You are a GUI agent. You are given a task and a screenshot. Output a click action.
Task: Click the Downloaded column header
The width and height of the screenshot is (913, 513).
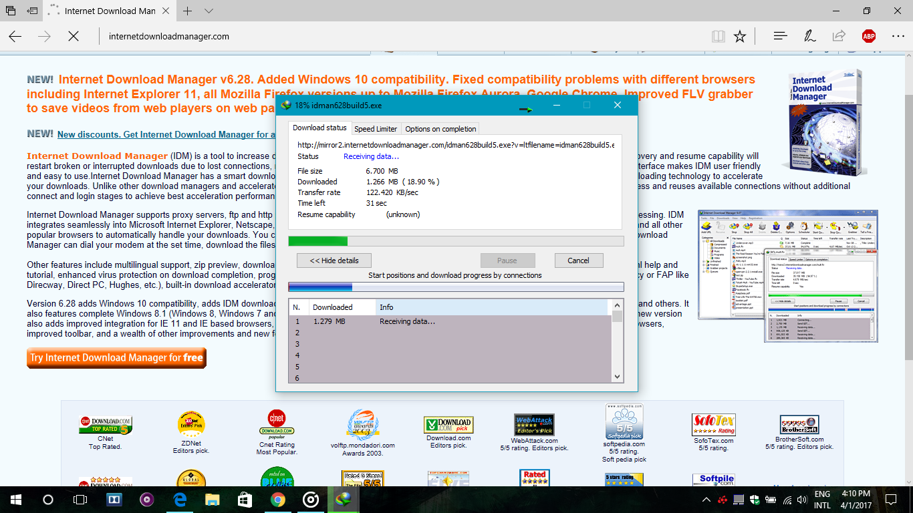[x=342, y=307]
